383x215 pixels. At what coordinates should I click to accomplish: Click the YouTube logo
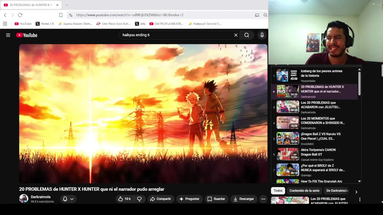pos(27,35)
